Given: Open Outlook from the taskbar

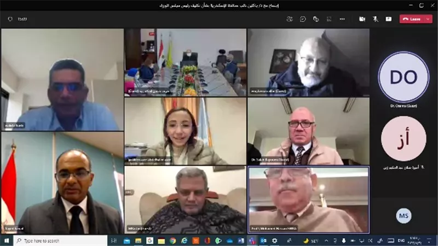Looking at the screenshot, I should [263, 241].
